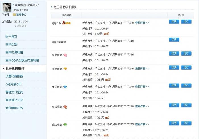Screen dimensions: 199x139
Task: Unsubscribe 绿钻贵族 with 退订 button
Action: (186, 123)
